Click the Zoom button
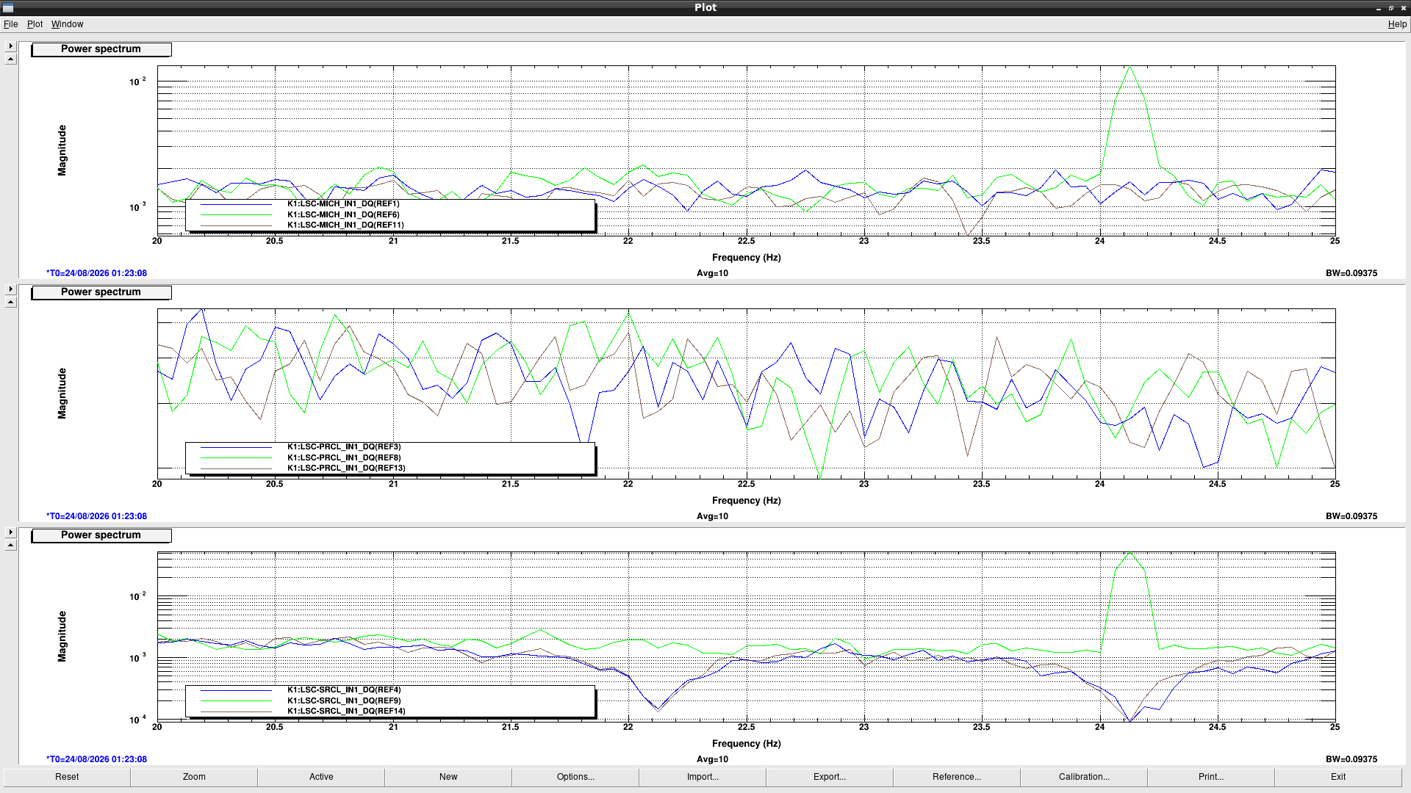Viewport: 1411px width, 793px height. [194, 777]
